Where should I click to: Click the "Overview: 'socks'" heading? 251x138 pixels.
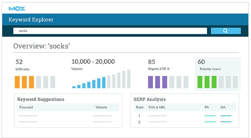(x=41, y=46)
